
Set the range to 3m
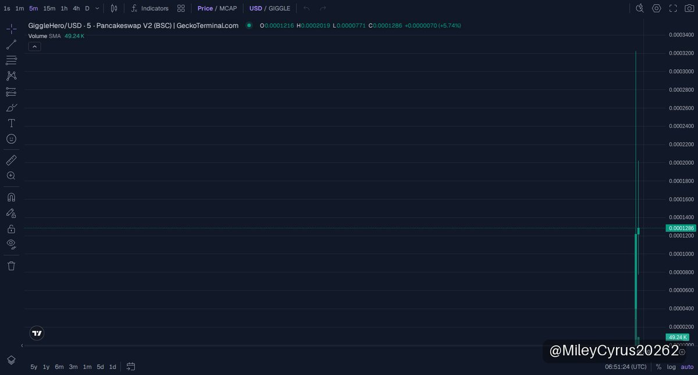click(x=73, y=367)
